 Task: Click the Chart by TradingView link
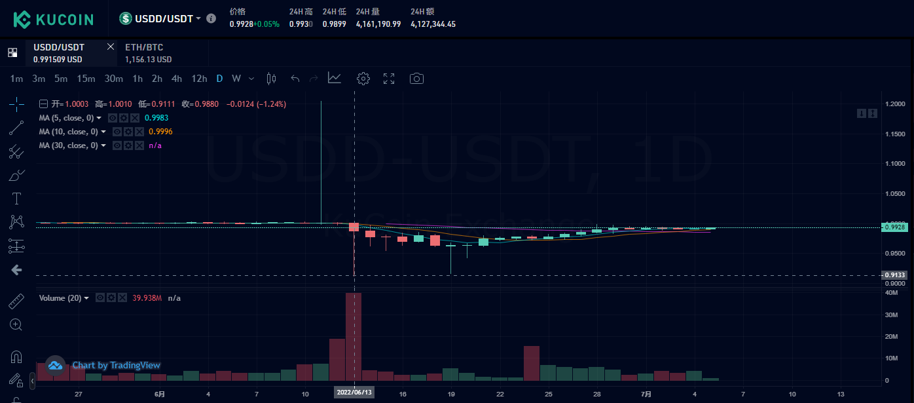click(x=117, y=366)
